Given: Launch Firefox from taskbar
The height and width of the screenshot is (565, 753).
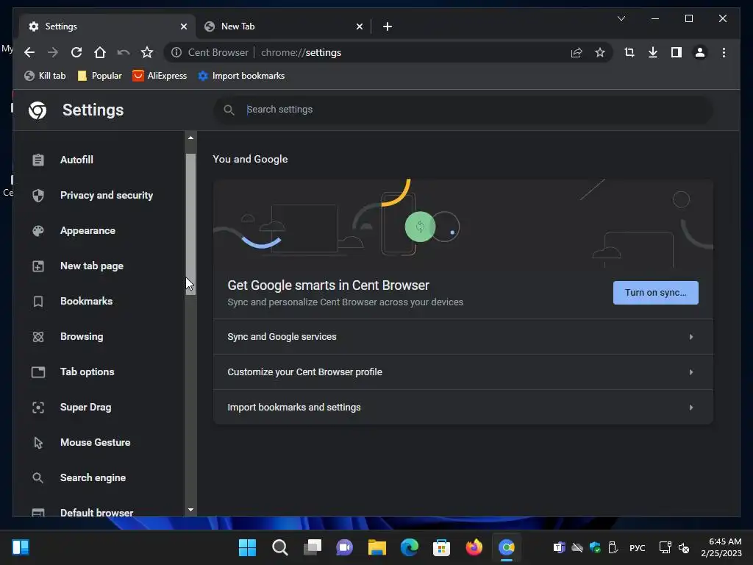Looking at the screenshot, I should coord(474,547).
